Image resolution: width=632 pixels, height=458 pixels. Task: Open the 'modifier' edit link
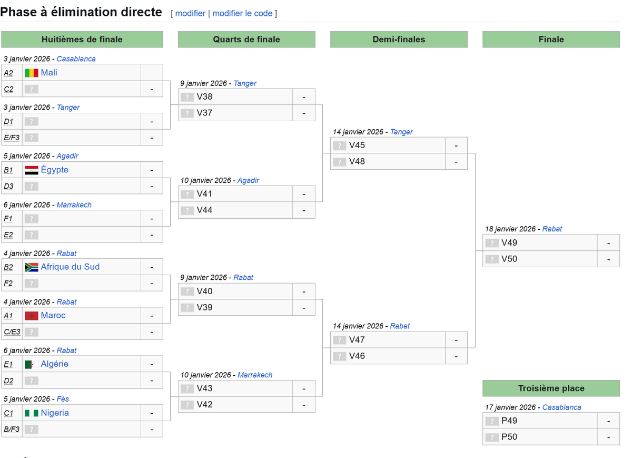pos(190,13)
